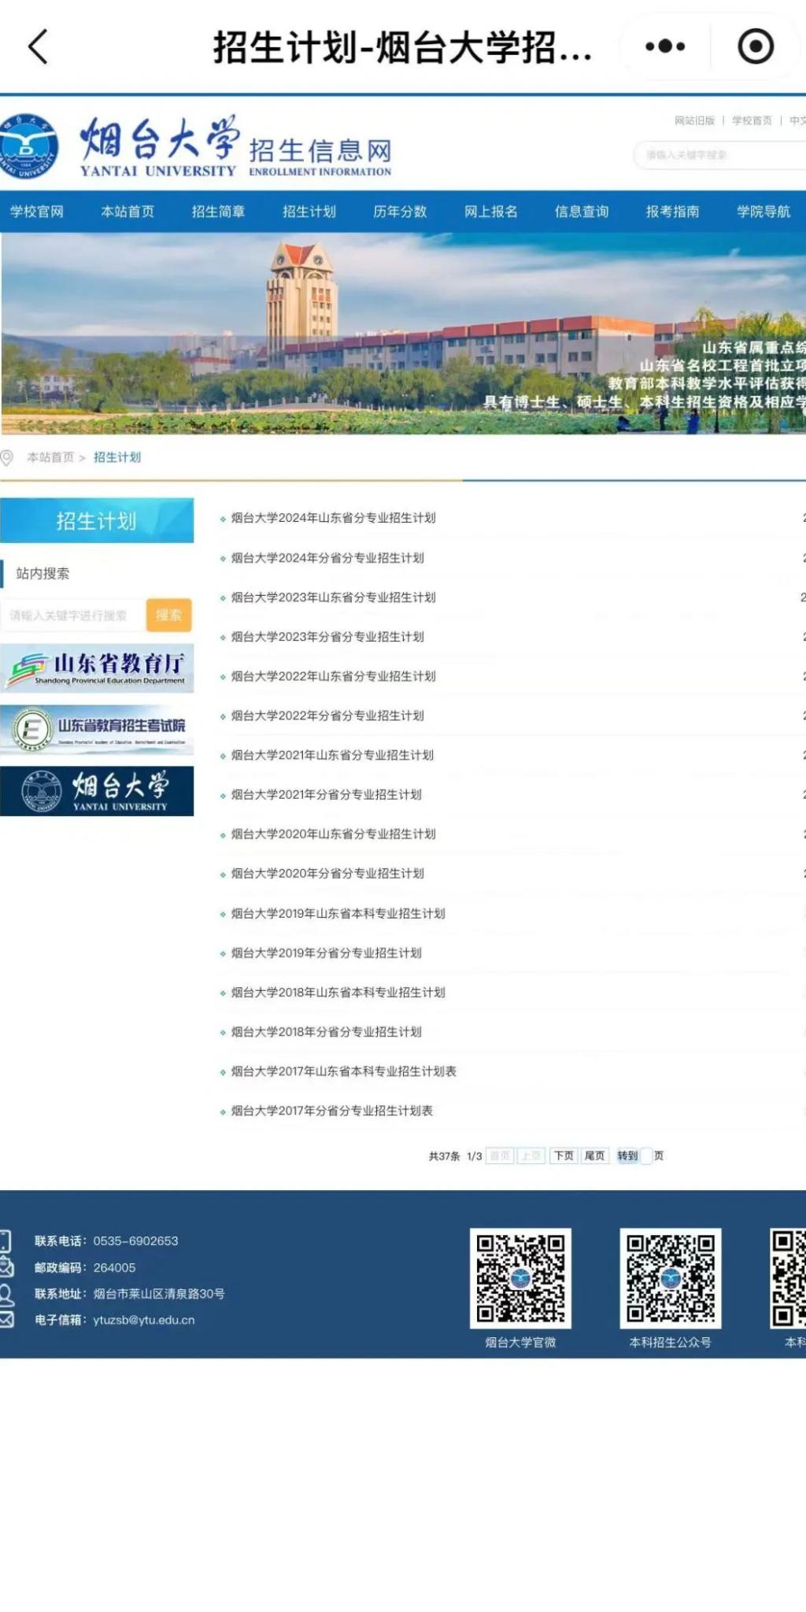Tap the back arrow in the header

[39, 46]
